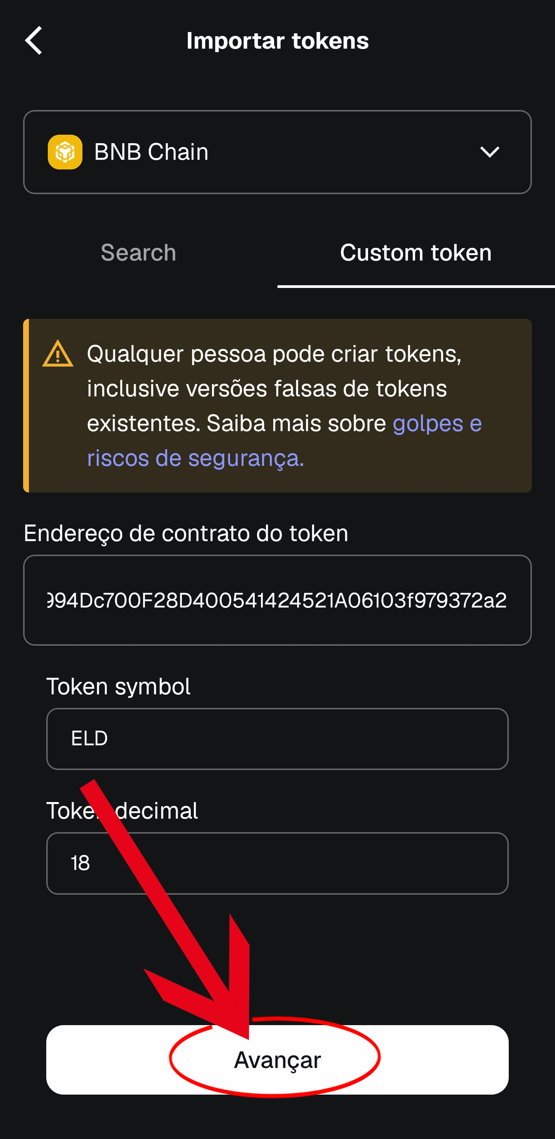The image size is (555, 1139).
Task: Expand the network dropdown chevron
Action: [489, 152]
